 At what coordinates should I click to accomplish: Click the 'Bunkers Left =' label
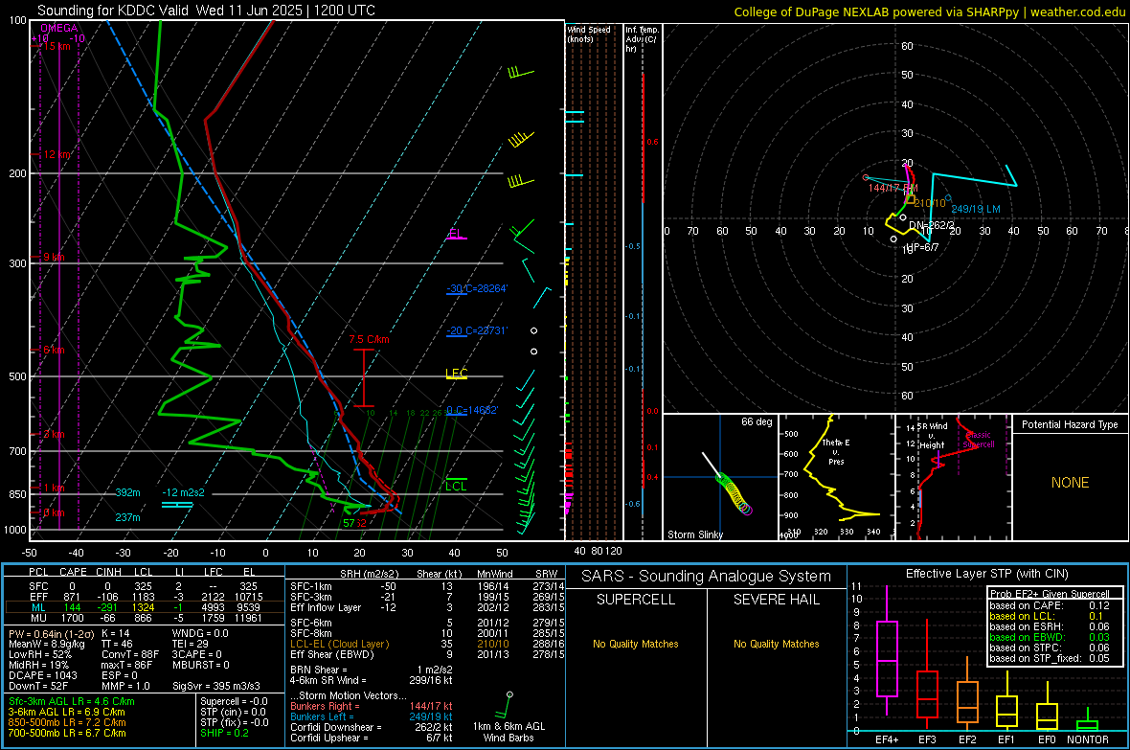[322, 716]
